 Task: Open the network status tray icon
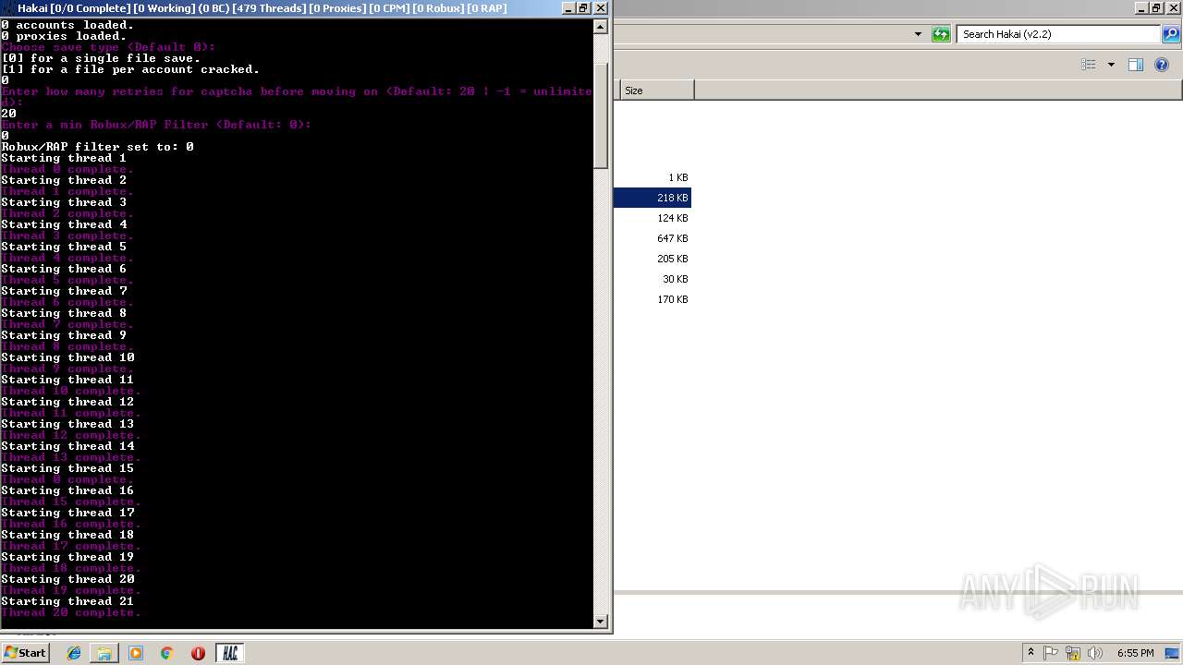pyautogui.click(x=1072, y=653)
